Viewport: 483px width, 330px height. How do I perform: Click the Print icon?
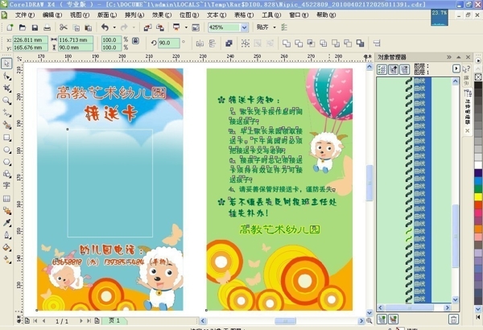(x=47, y=27)
